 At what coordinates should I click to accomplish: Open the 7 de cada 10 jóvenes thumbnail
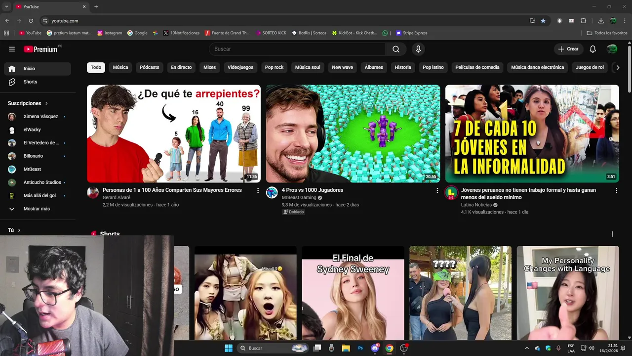(532, 133)
